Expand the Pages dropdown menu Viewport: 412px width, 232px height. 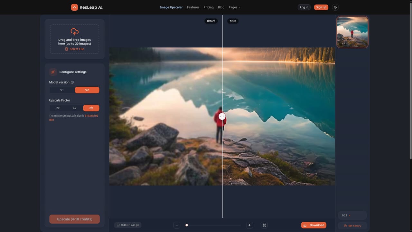coord(234,7)
